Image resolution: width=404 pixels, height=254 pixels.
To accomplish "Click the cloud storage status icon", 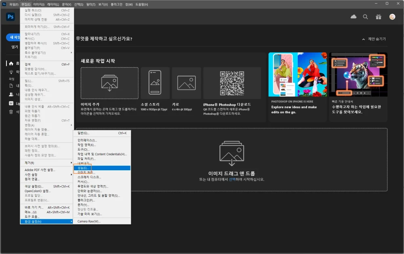I will (x=353, y=17).
